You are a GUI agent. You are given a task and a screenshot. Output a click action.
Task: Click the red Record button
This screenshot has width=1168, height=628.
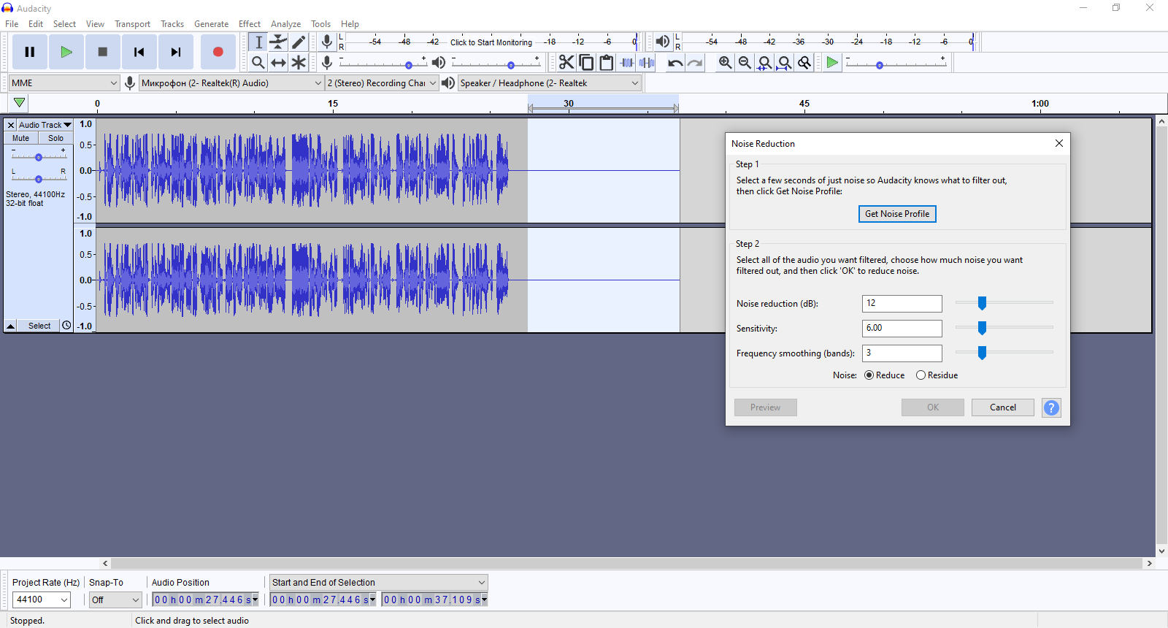[218, 52]
